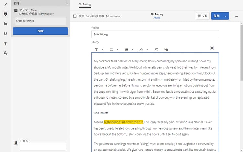This screenshot has width=243, height=152.
Task: Click the Article model link
Action: point(157,18)
